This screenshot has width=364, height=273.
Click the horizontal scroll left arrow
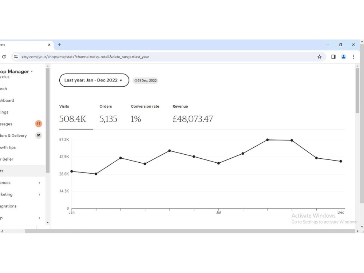coord(2,231)
